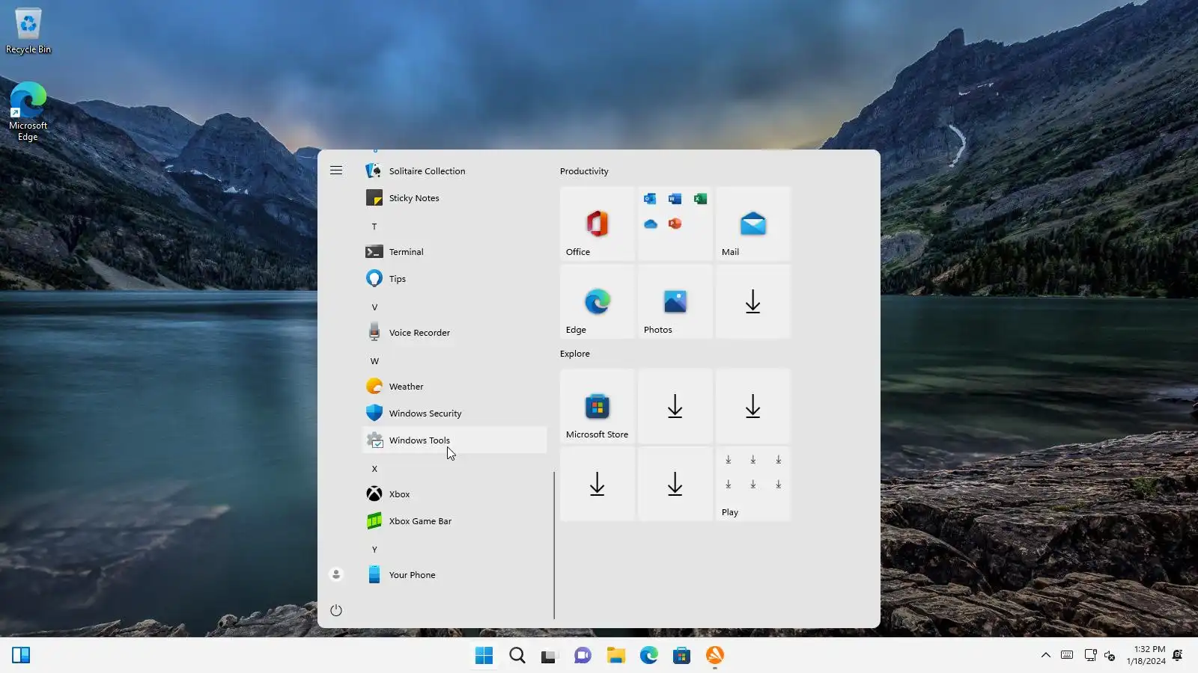
Task: Open the network tray icon
Action: point(1090,655)
